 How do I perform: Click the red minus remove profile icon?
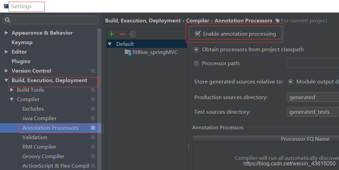pyautogui.click(x=122, y=34)
